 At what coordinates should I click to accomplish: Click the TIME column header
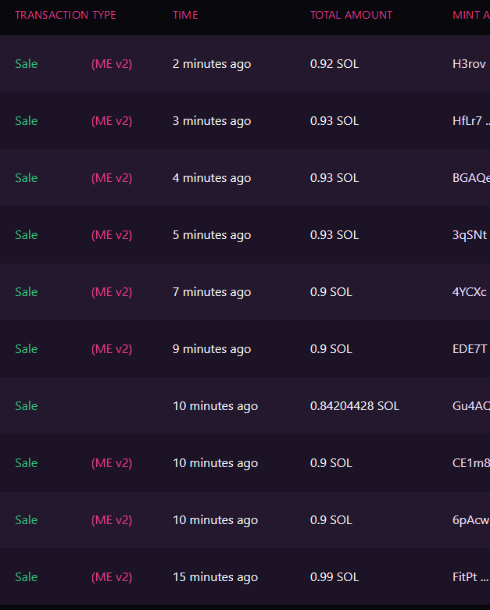pos(185,15)
